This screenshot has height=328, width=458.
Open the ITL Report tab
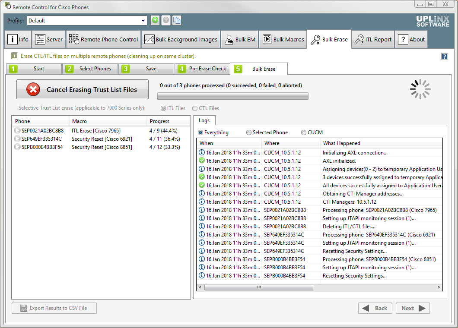[x=373, y=39]
